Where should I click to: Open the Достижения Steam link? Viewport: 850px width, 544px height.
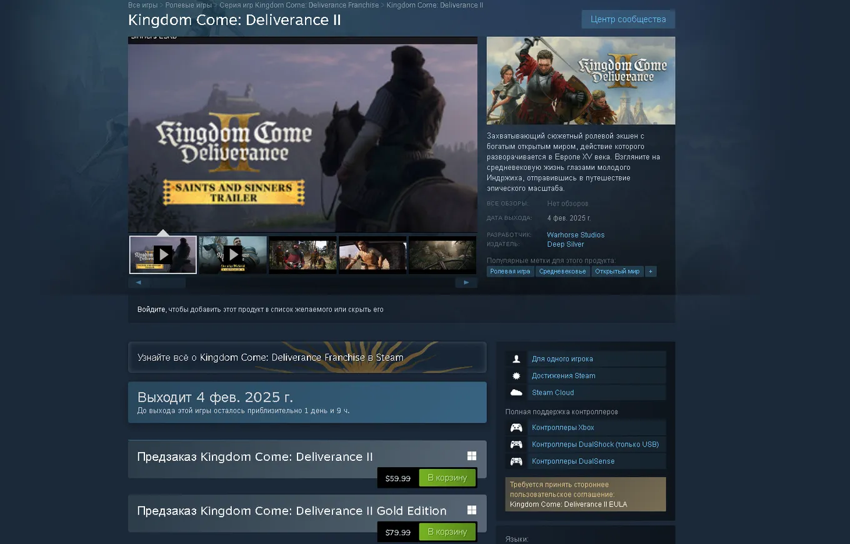coord(564,375)
